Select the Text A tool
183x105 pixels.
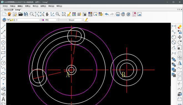tap(3, 99)
